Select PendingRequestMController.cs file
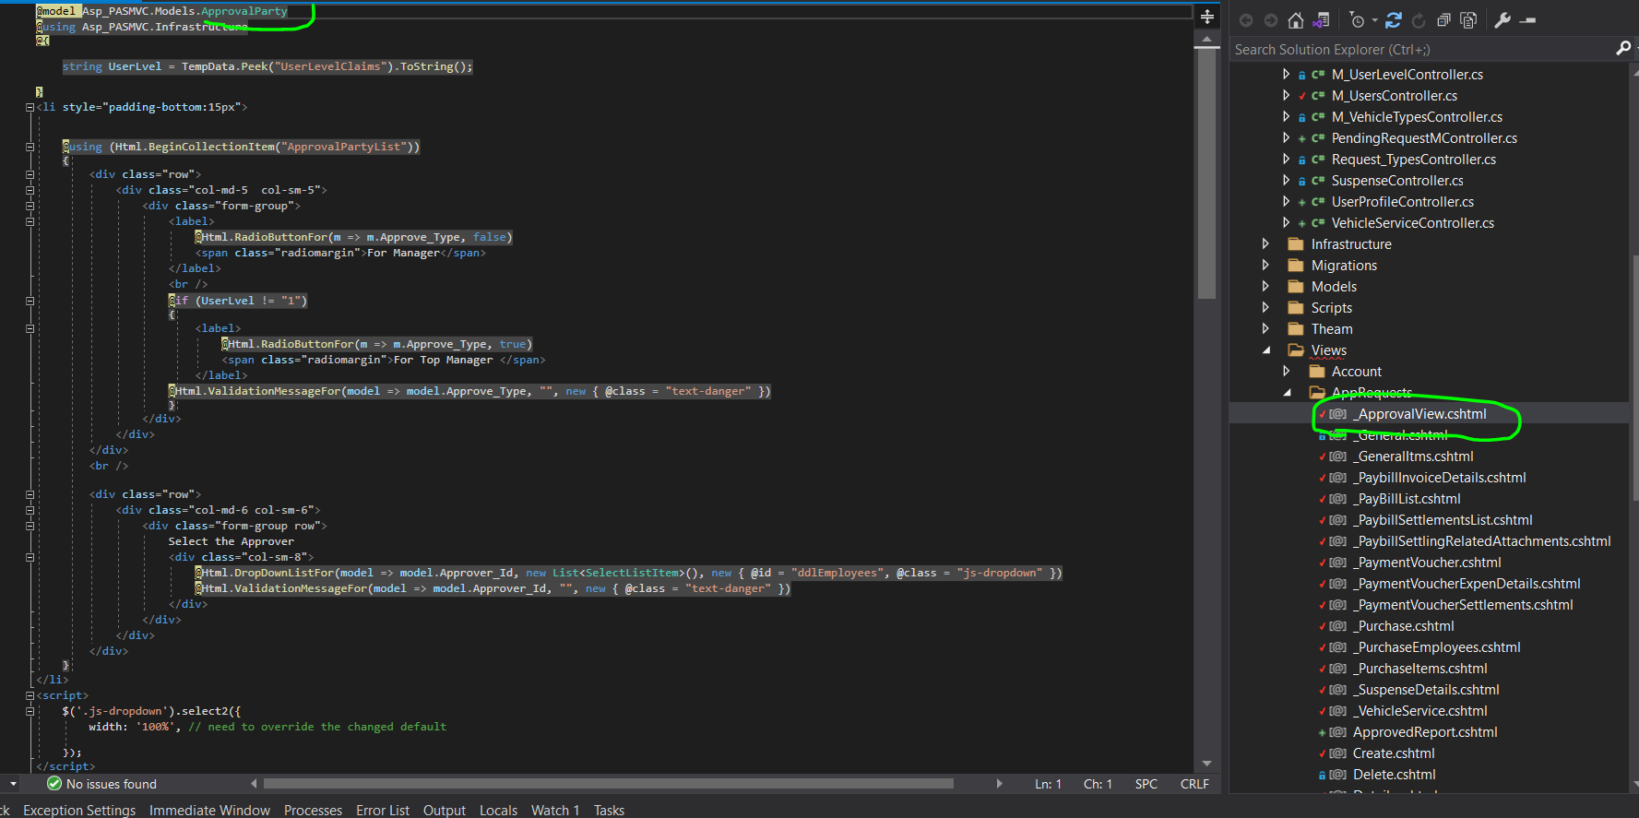The width and height of the screenshot is (1639, 818). point(1424,138)
